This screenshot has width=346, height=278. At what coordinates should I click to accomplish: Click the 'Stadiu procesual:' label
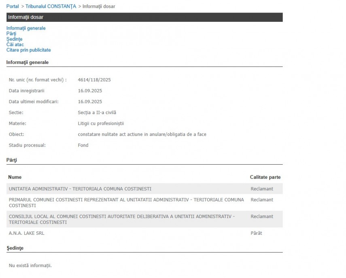click(x=27, y=145)
